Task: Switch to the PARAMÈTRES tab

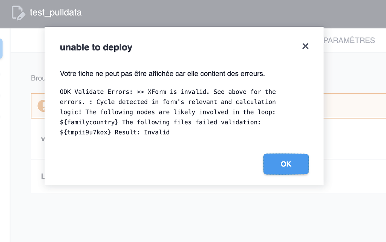Action: click(x=349, y=40)
